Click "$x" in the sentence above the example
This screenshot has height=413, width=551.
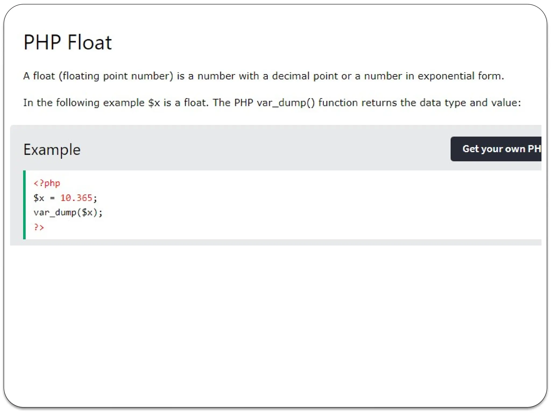click(154, 103)
